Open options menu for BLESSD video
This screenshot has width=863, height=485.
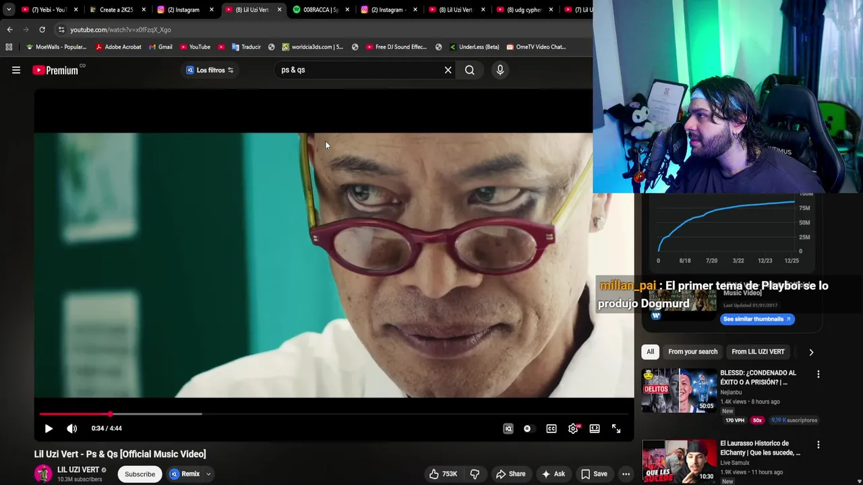pos(819,375)
